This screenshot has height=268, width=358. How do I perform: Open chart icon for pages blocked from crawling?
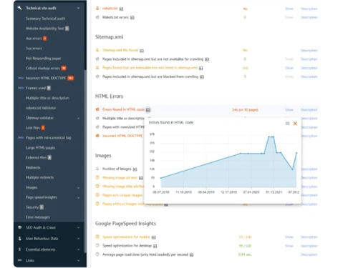(202, 76)
